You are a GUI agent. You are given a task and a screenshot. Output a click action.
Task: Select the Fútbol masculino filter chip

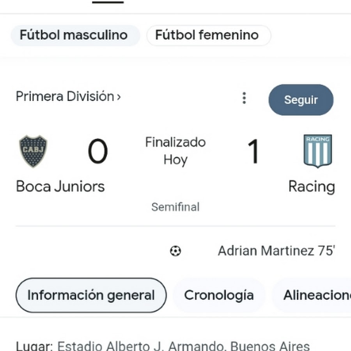click(x=74, y=35)
